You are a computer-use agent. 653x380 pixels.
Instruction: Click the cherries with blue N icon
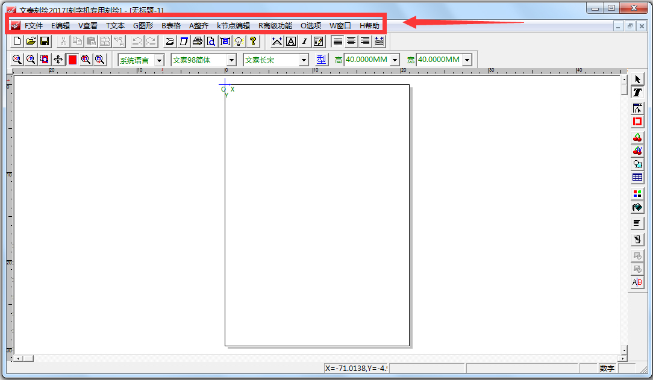(637, 151)
